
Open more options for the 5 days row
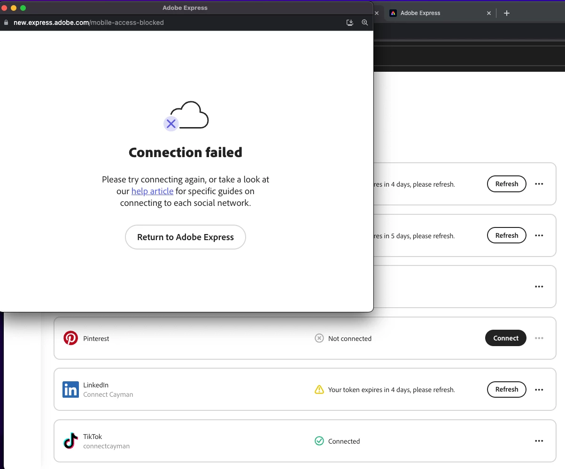[x=539, y=235]
